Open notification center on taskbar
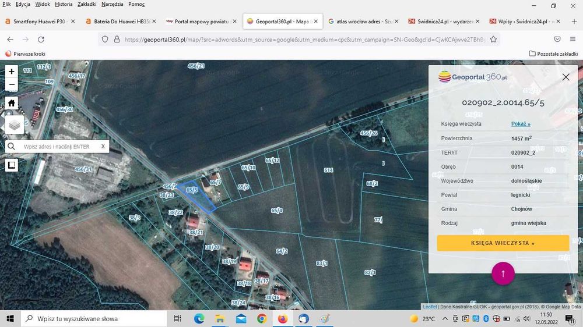This screenshot has width=583, height=327. [x=569, y=319]
